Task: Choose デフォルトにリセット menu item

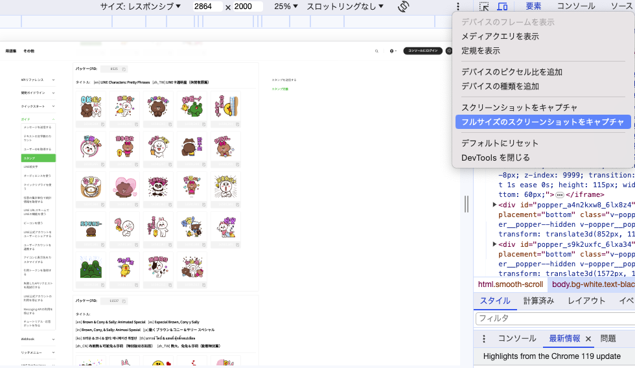Action: [x=543, y=143]
